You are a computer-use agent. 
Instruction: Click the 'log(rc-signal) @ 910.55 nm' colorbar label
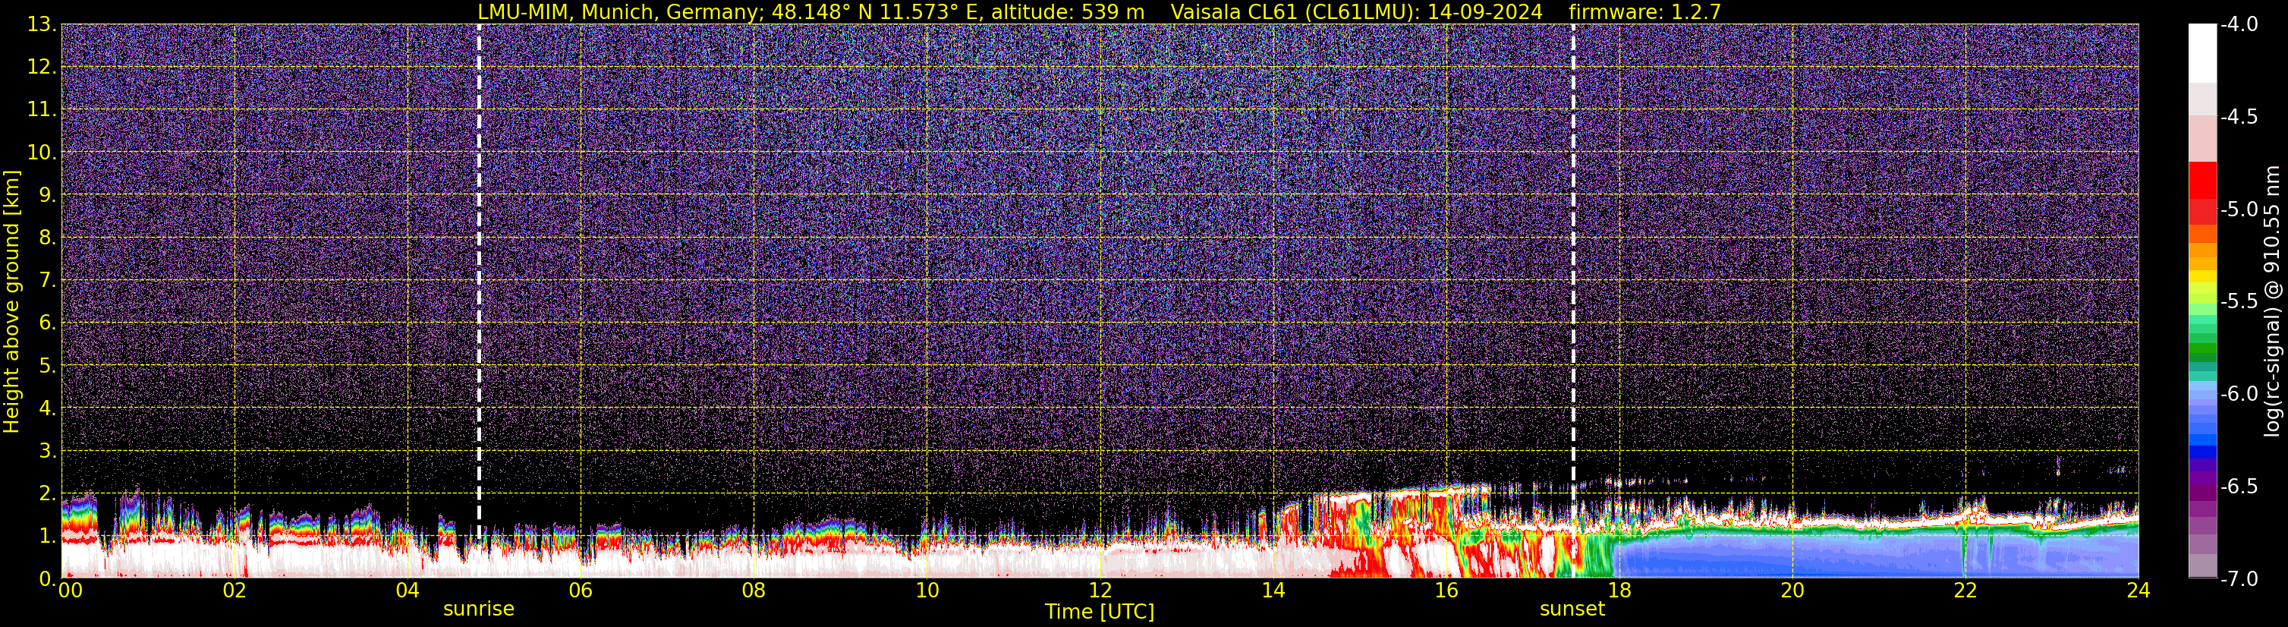pyautogui.click(x=2272, y=301)
